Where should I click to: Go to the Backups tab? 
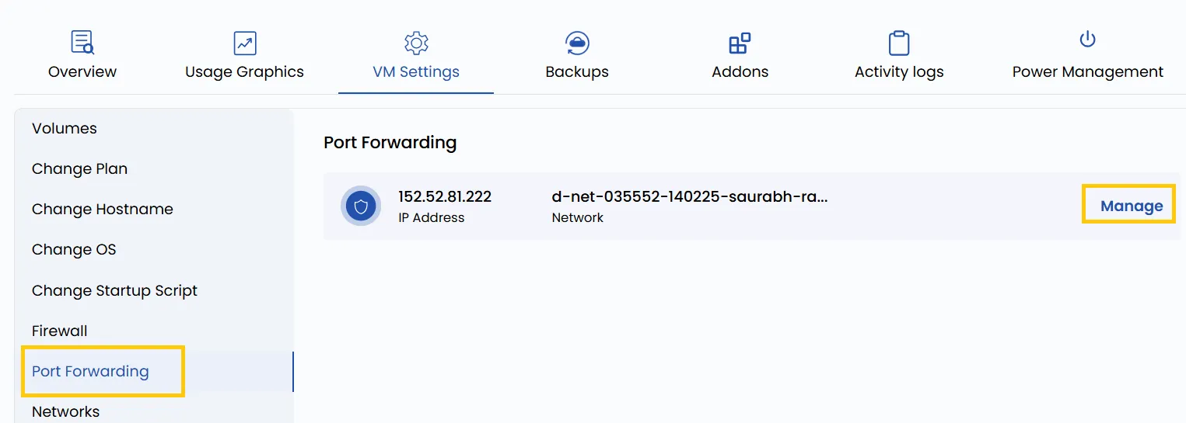point(577,71)
